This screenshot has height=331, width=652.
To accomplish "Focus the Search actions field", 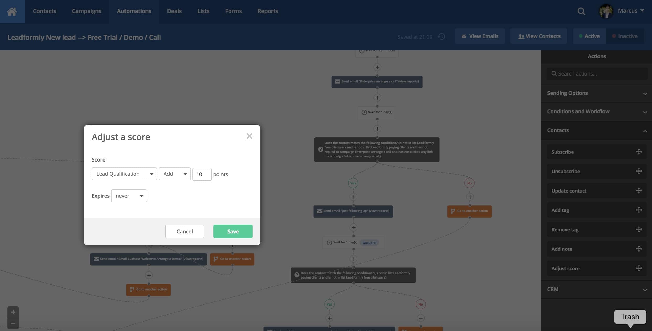I will [597, 74].
